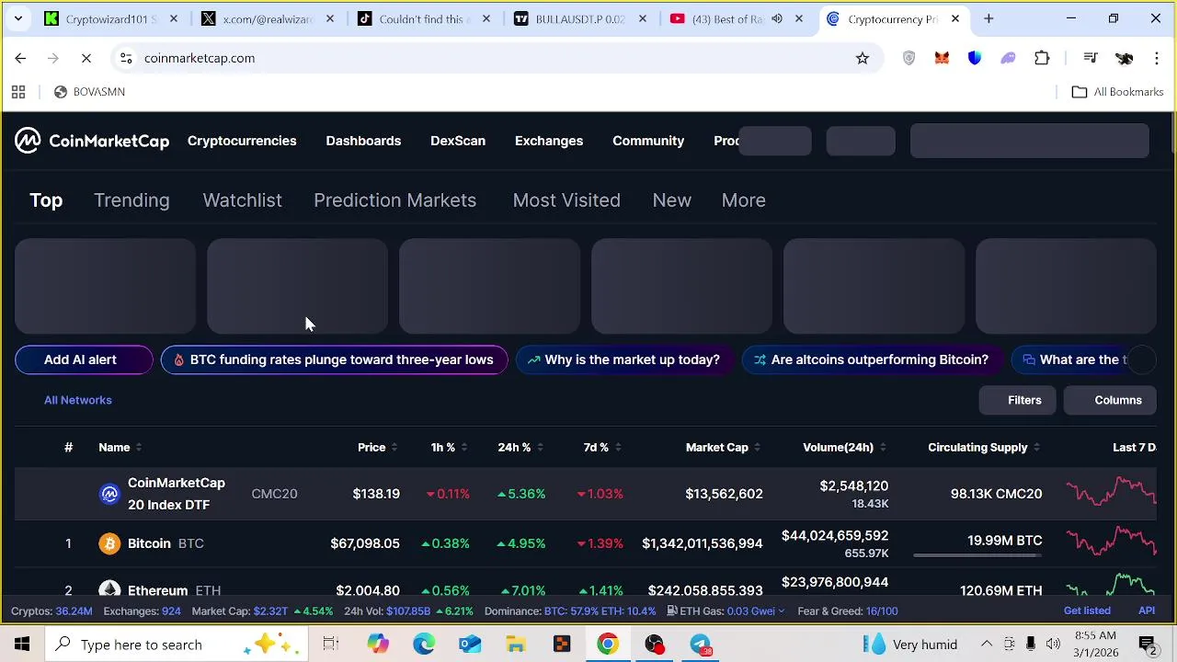The width and height of the screenshot is (1177, 662).
Task: Launch Microsoft Edge from taskbar
Action: [424, 645]
